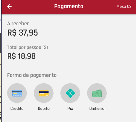Click the Pix text label
Screen dimensions: 136x122
70,109
